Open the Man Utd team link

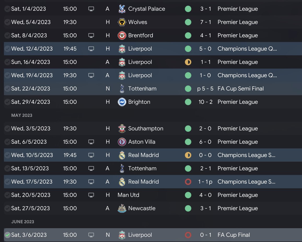(128, 195)
